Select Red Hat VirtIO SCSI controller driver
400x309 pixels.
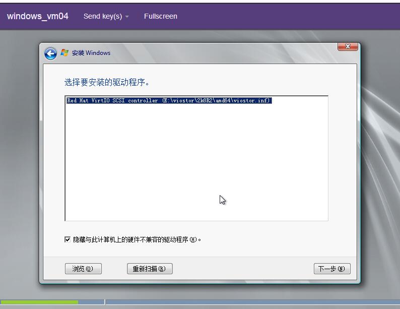(169, 100)
